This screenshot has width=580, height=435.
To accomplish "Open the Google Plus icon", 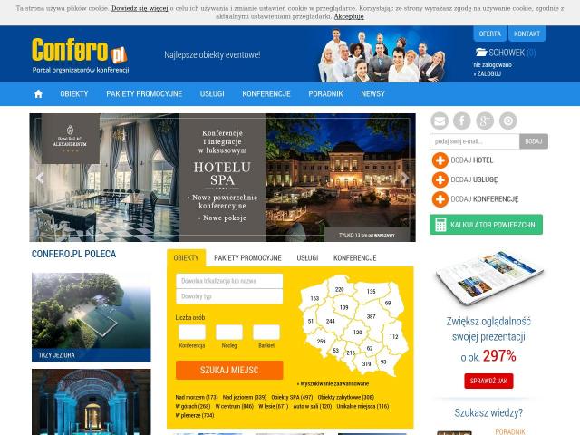I will pos(485,121).
